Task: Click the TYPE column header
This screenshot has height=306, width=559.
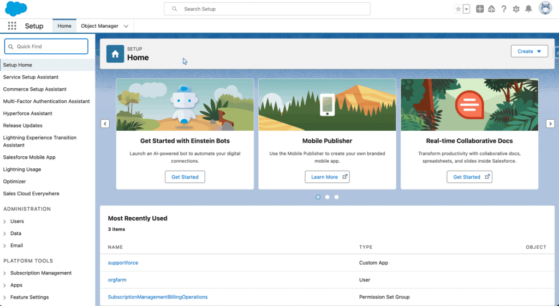Action: 366,247
